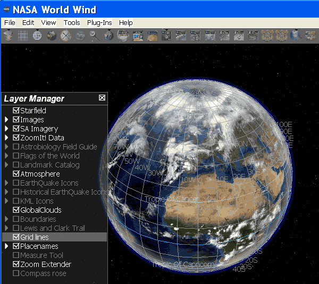
Task: Click the NASA-labeled white polar globe toolbar icon
Action: (x=123, y=36)
